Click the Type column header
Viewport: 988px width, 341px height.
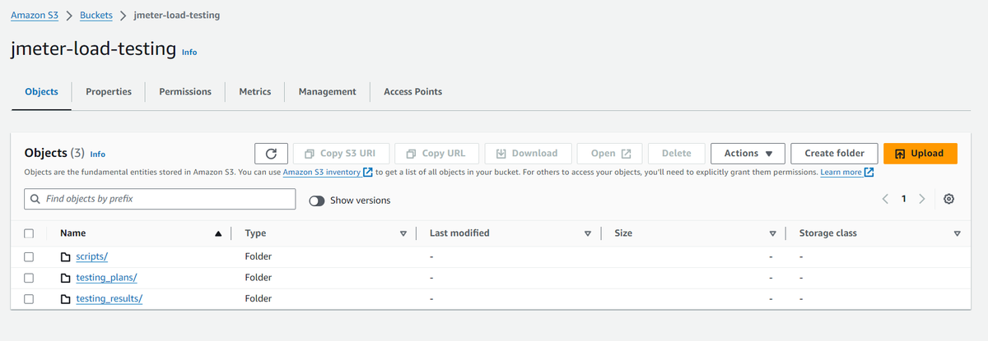pos(255,233)
